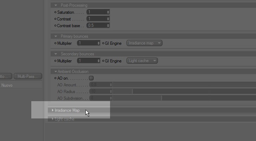Viewport: 256px width, 141px height.
Task: Open the Secondary GI Engine Light cache dropdown
Action: pos(142,61)
